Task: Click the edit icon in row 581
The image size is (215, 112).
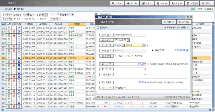Action: pyautogui.click(x=9, y=50)
